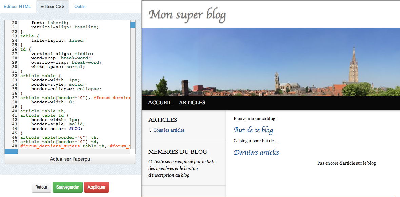Click the But de ce blog heading
The height and width of the screenshot is (197, 400).
253,130
